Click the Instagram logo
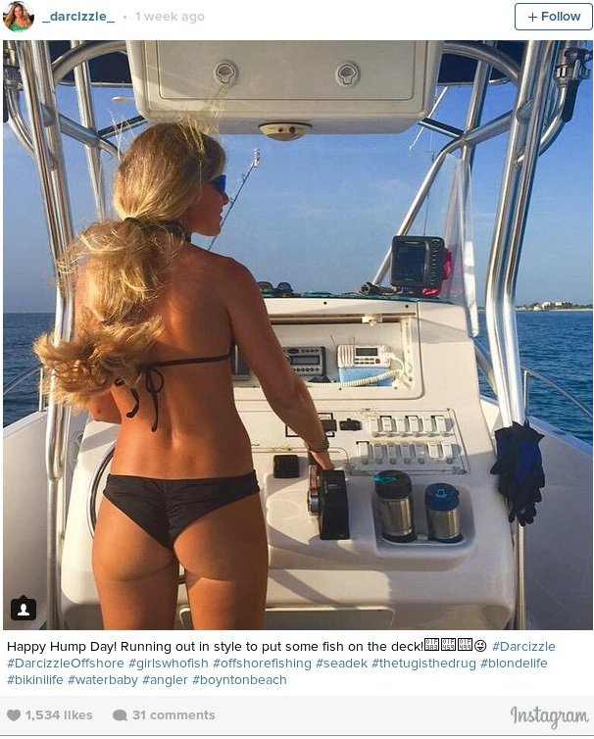Image resolution: width=594 pixels, height=739 pixels. 549,715
